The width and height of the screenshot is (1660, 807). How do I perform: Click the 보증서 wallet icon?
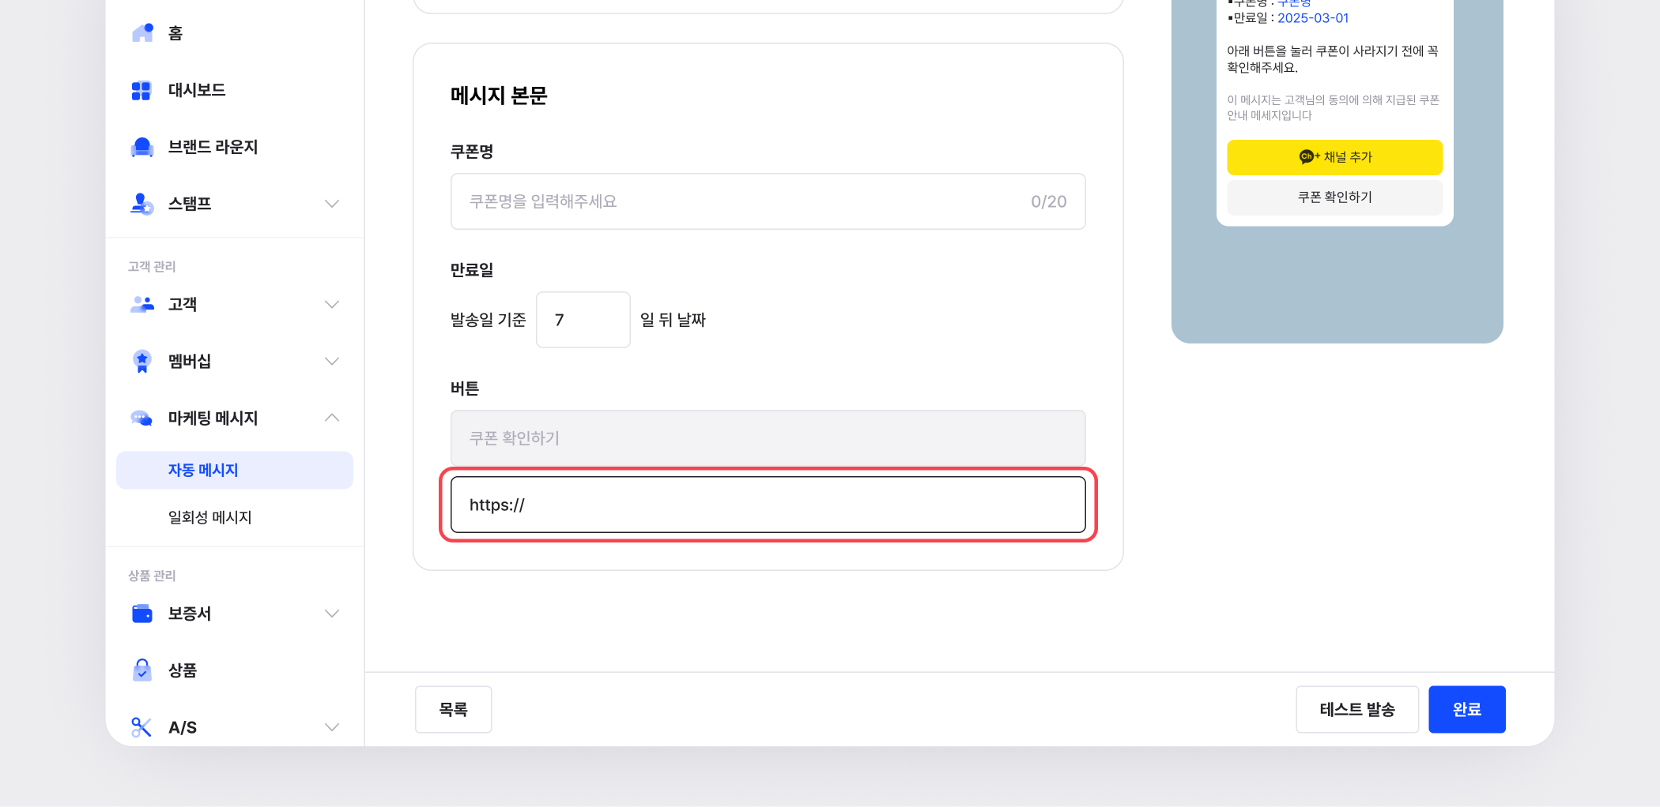click(x=142, y=614)
